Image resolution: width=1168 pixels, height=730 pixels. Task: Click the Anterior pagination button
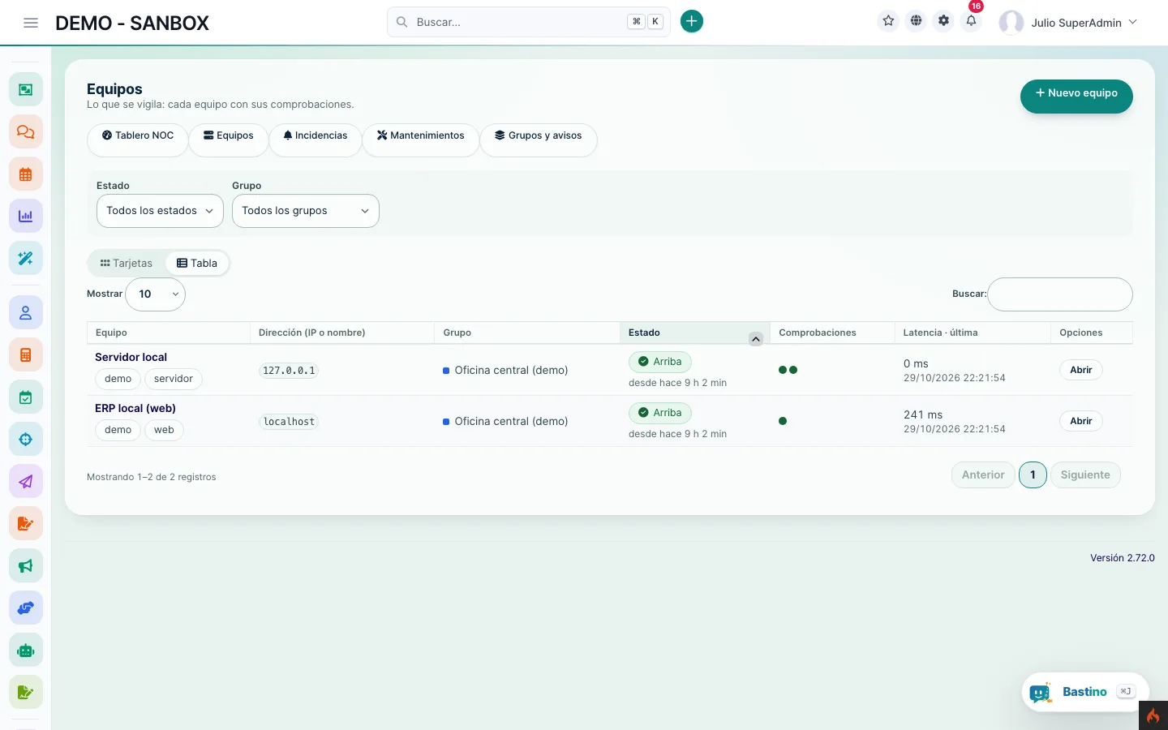[x=983, y=475]
